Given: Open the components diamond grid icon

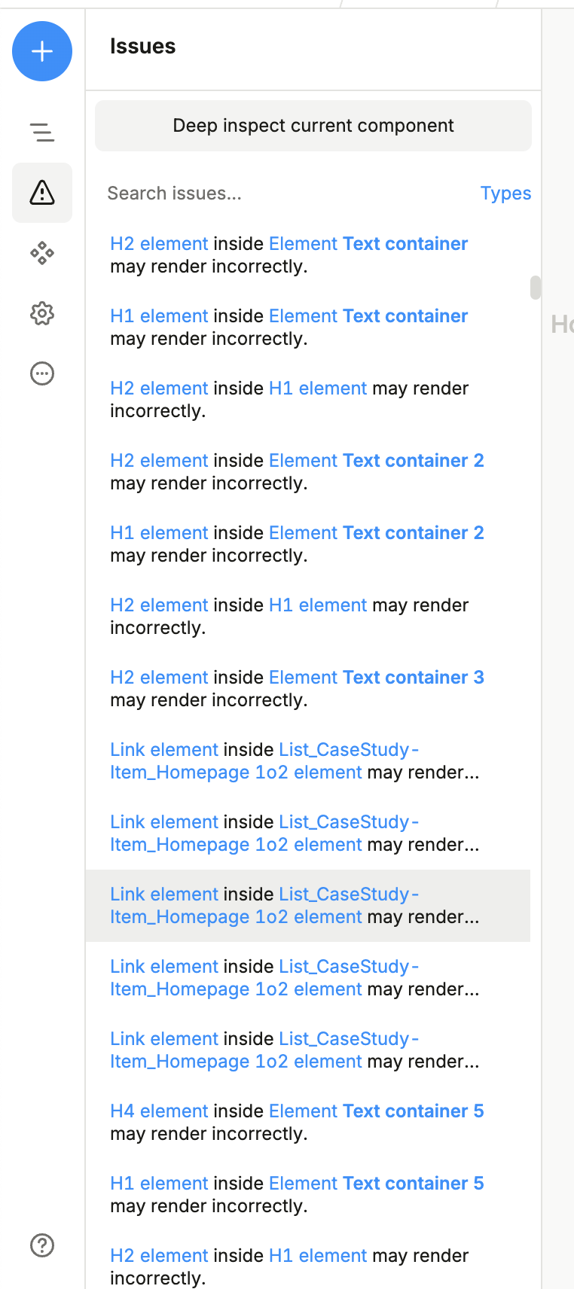Looking at the screenshot, I should [42, 253].
